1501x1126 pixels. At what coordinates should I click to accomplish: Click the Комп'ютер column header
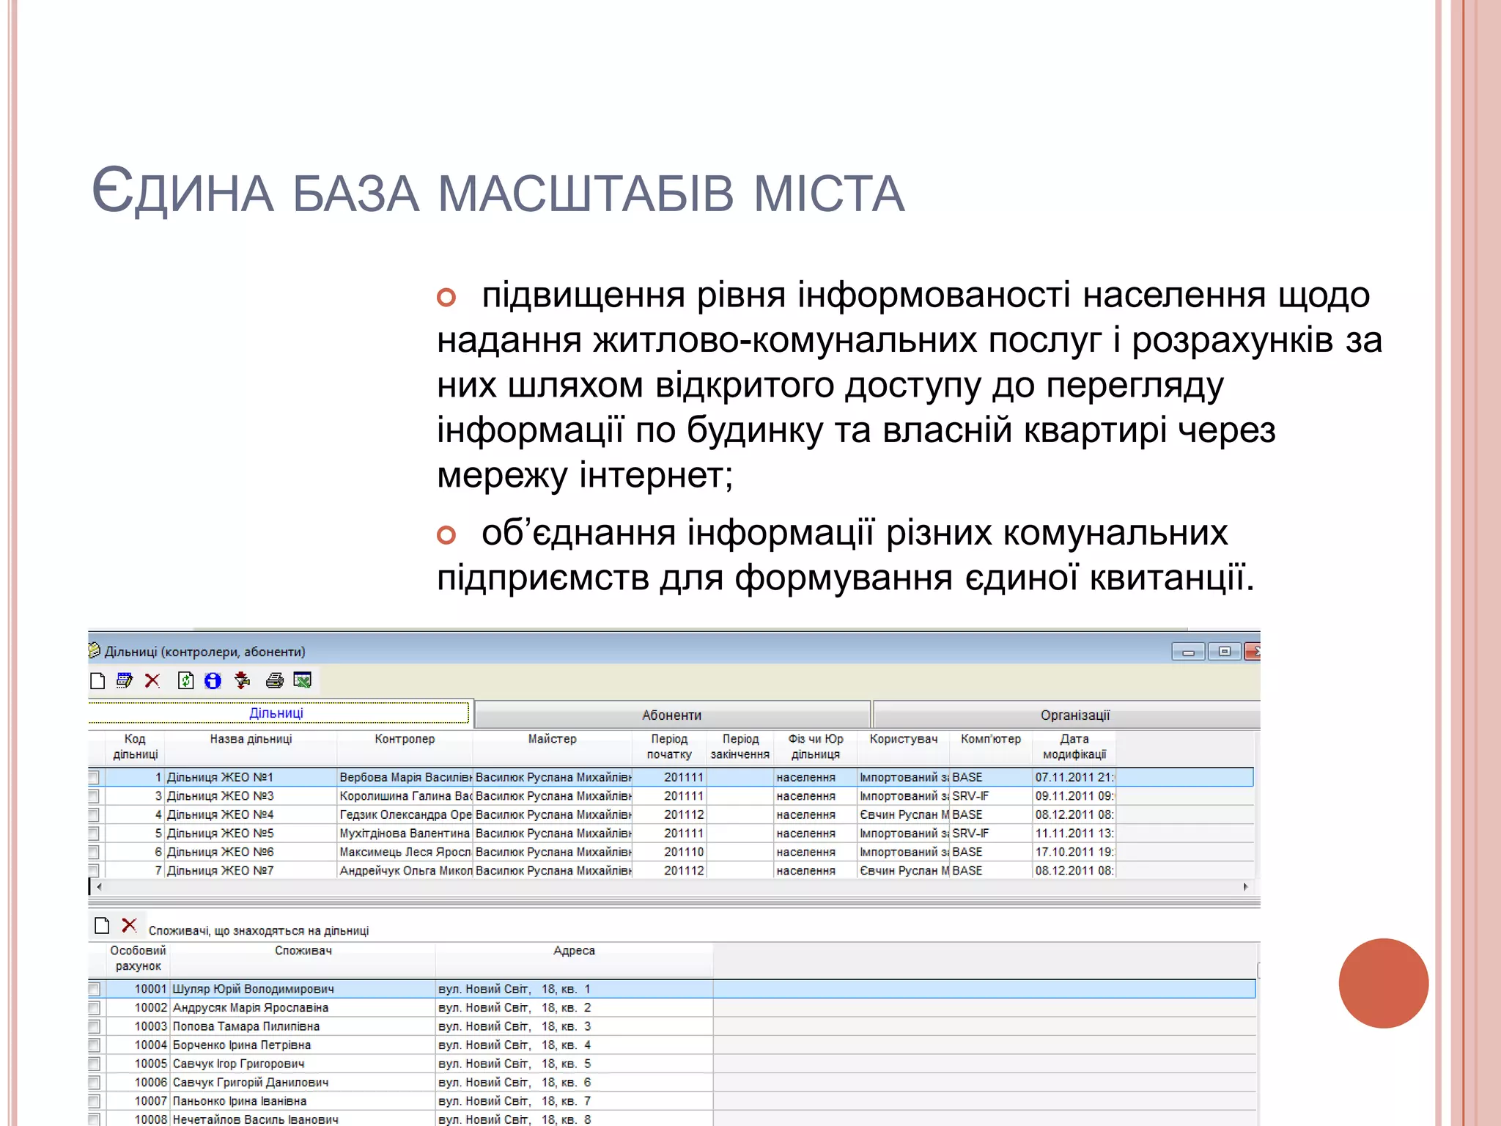(x=991, y=747)
